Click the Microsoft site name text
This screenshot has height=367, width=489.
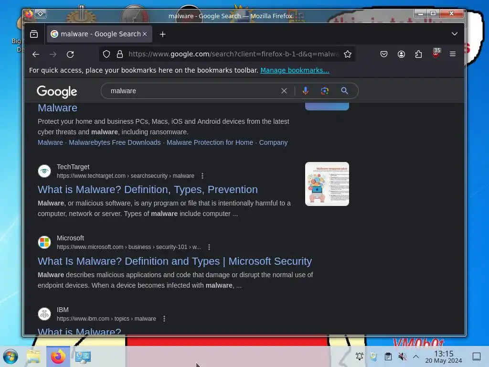(70, 238)
